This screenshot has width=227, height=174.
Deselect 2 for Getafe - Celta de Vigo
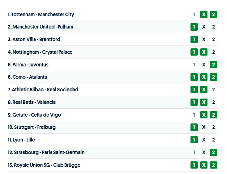[214, 115]
